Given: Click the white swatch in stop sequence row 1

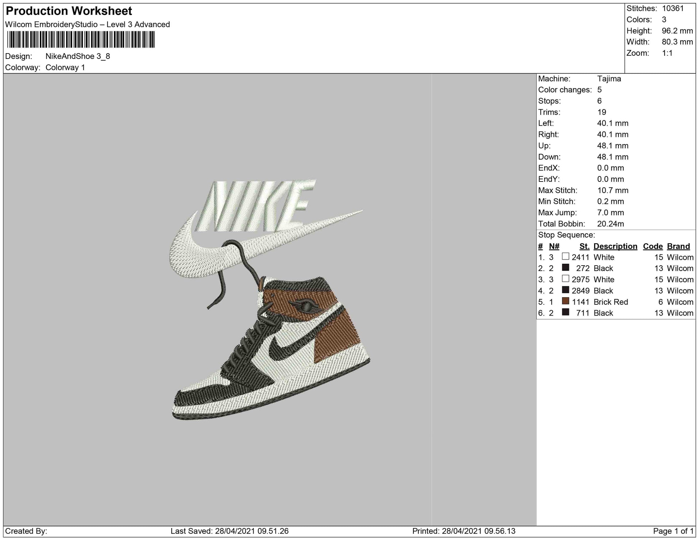Looking at the screenshot, I should pyautogui.click(x=565, y=257).
